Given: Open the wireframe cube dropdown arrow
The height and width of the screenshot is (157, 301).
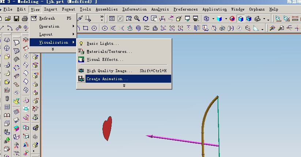Looking at the screenshot, I should pos(213,19).
